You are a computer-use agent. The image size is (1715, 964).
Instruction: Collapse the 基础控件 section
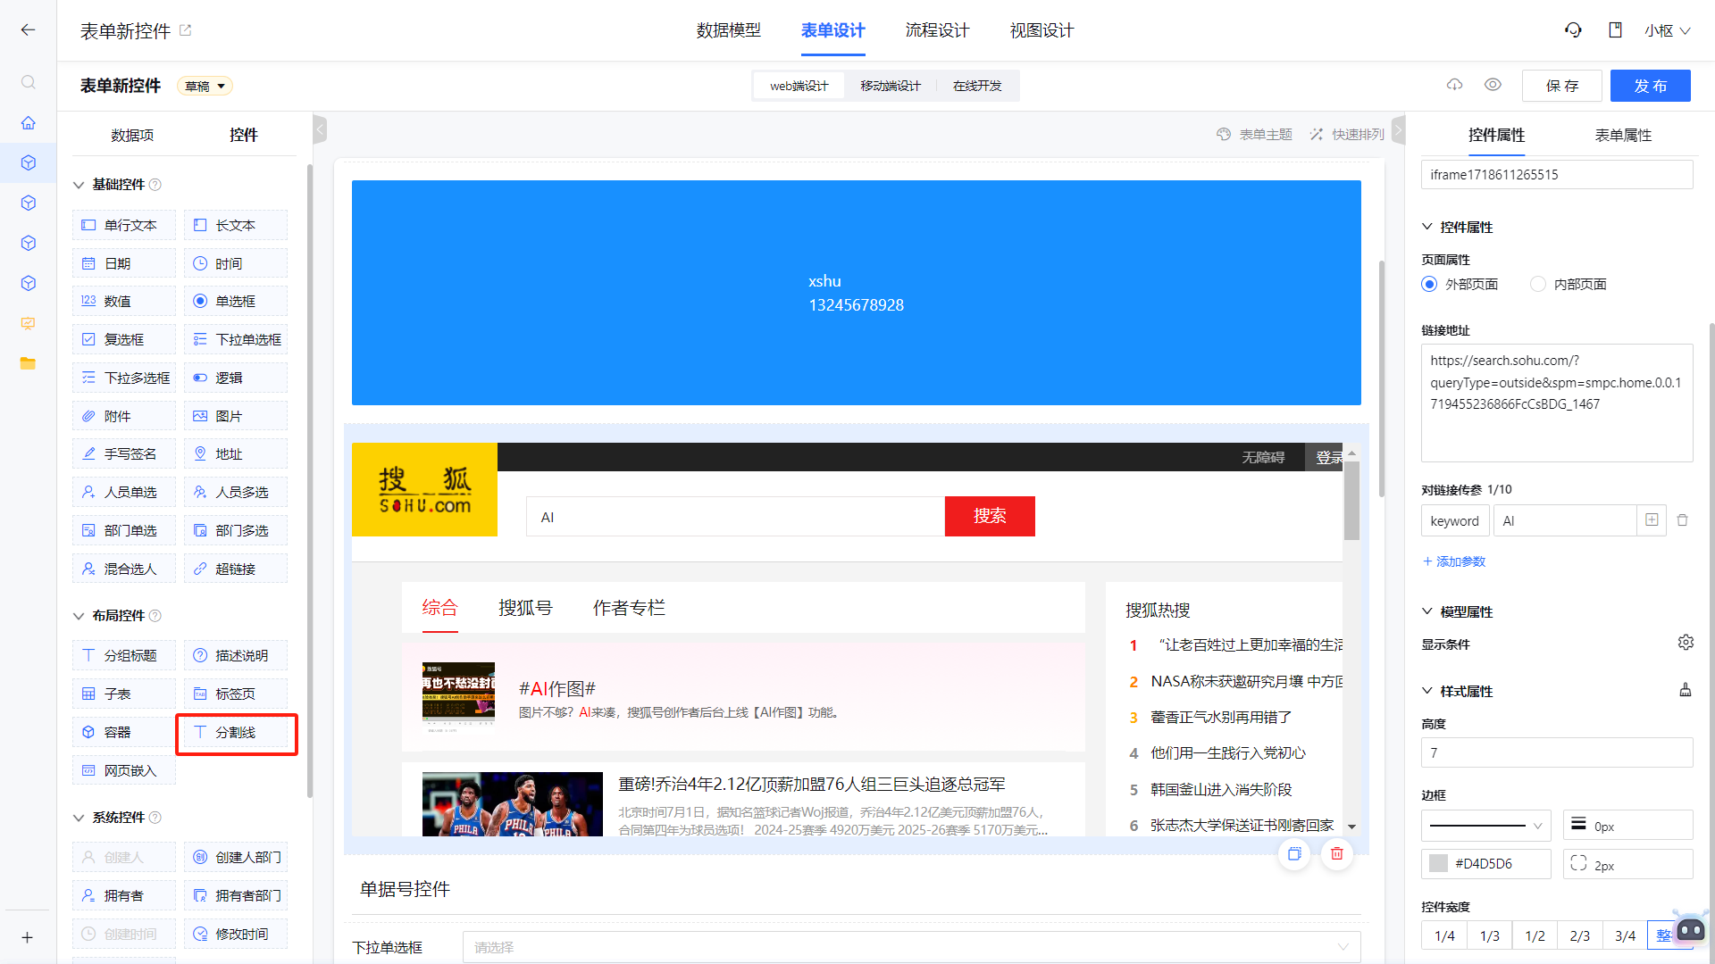79,185
